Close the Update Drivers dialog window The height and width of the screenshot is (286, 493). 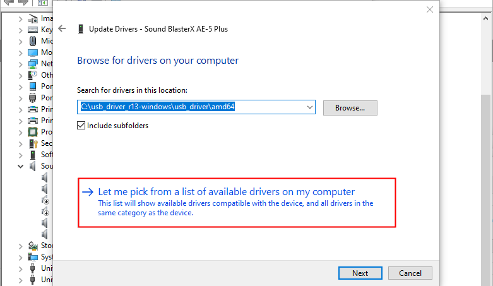(430, 9)
